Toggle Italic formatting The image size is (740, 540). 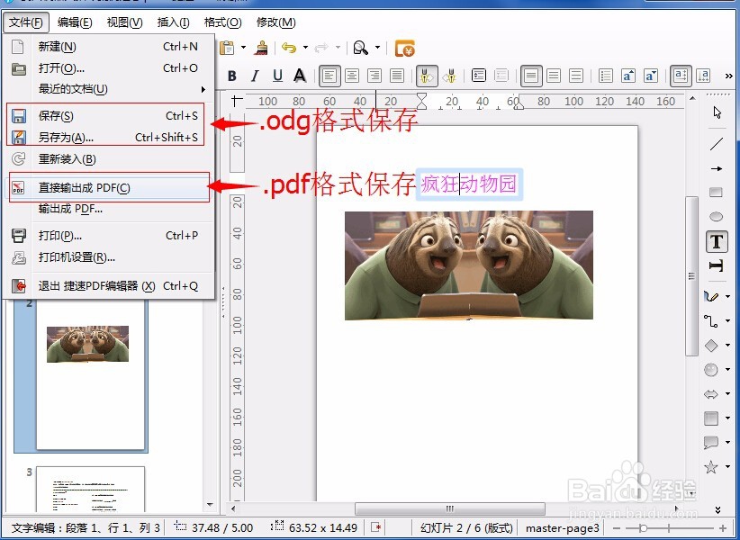[x=255, y=76]
